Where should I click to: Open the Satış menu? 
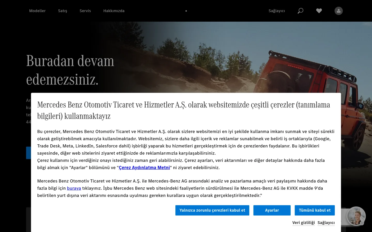tap(63, 11)
